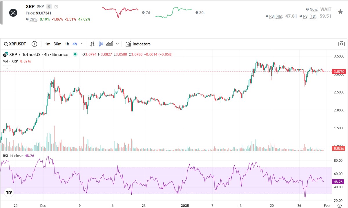Click the help icon beside 30d
The image size is (348, 208).
197,13
